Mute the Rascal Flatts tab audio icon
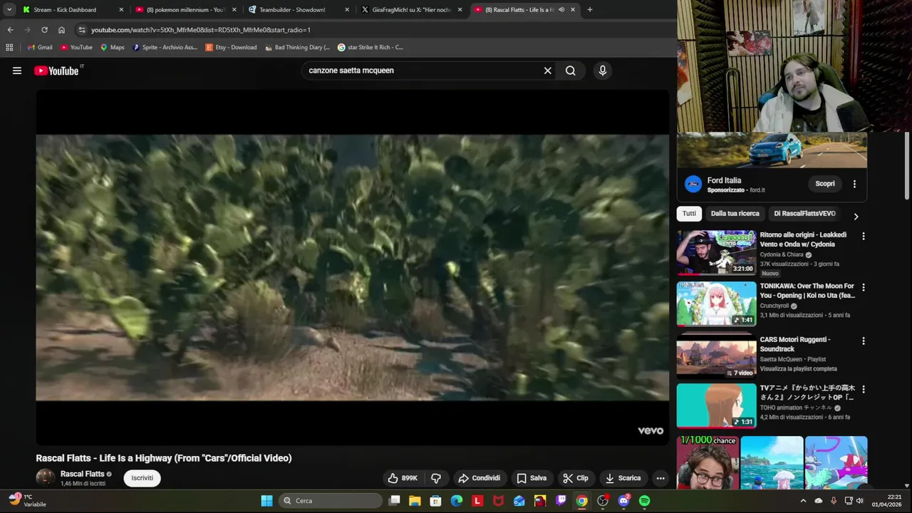 tap(561, 10)
